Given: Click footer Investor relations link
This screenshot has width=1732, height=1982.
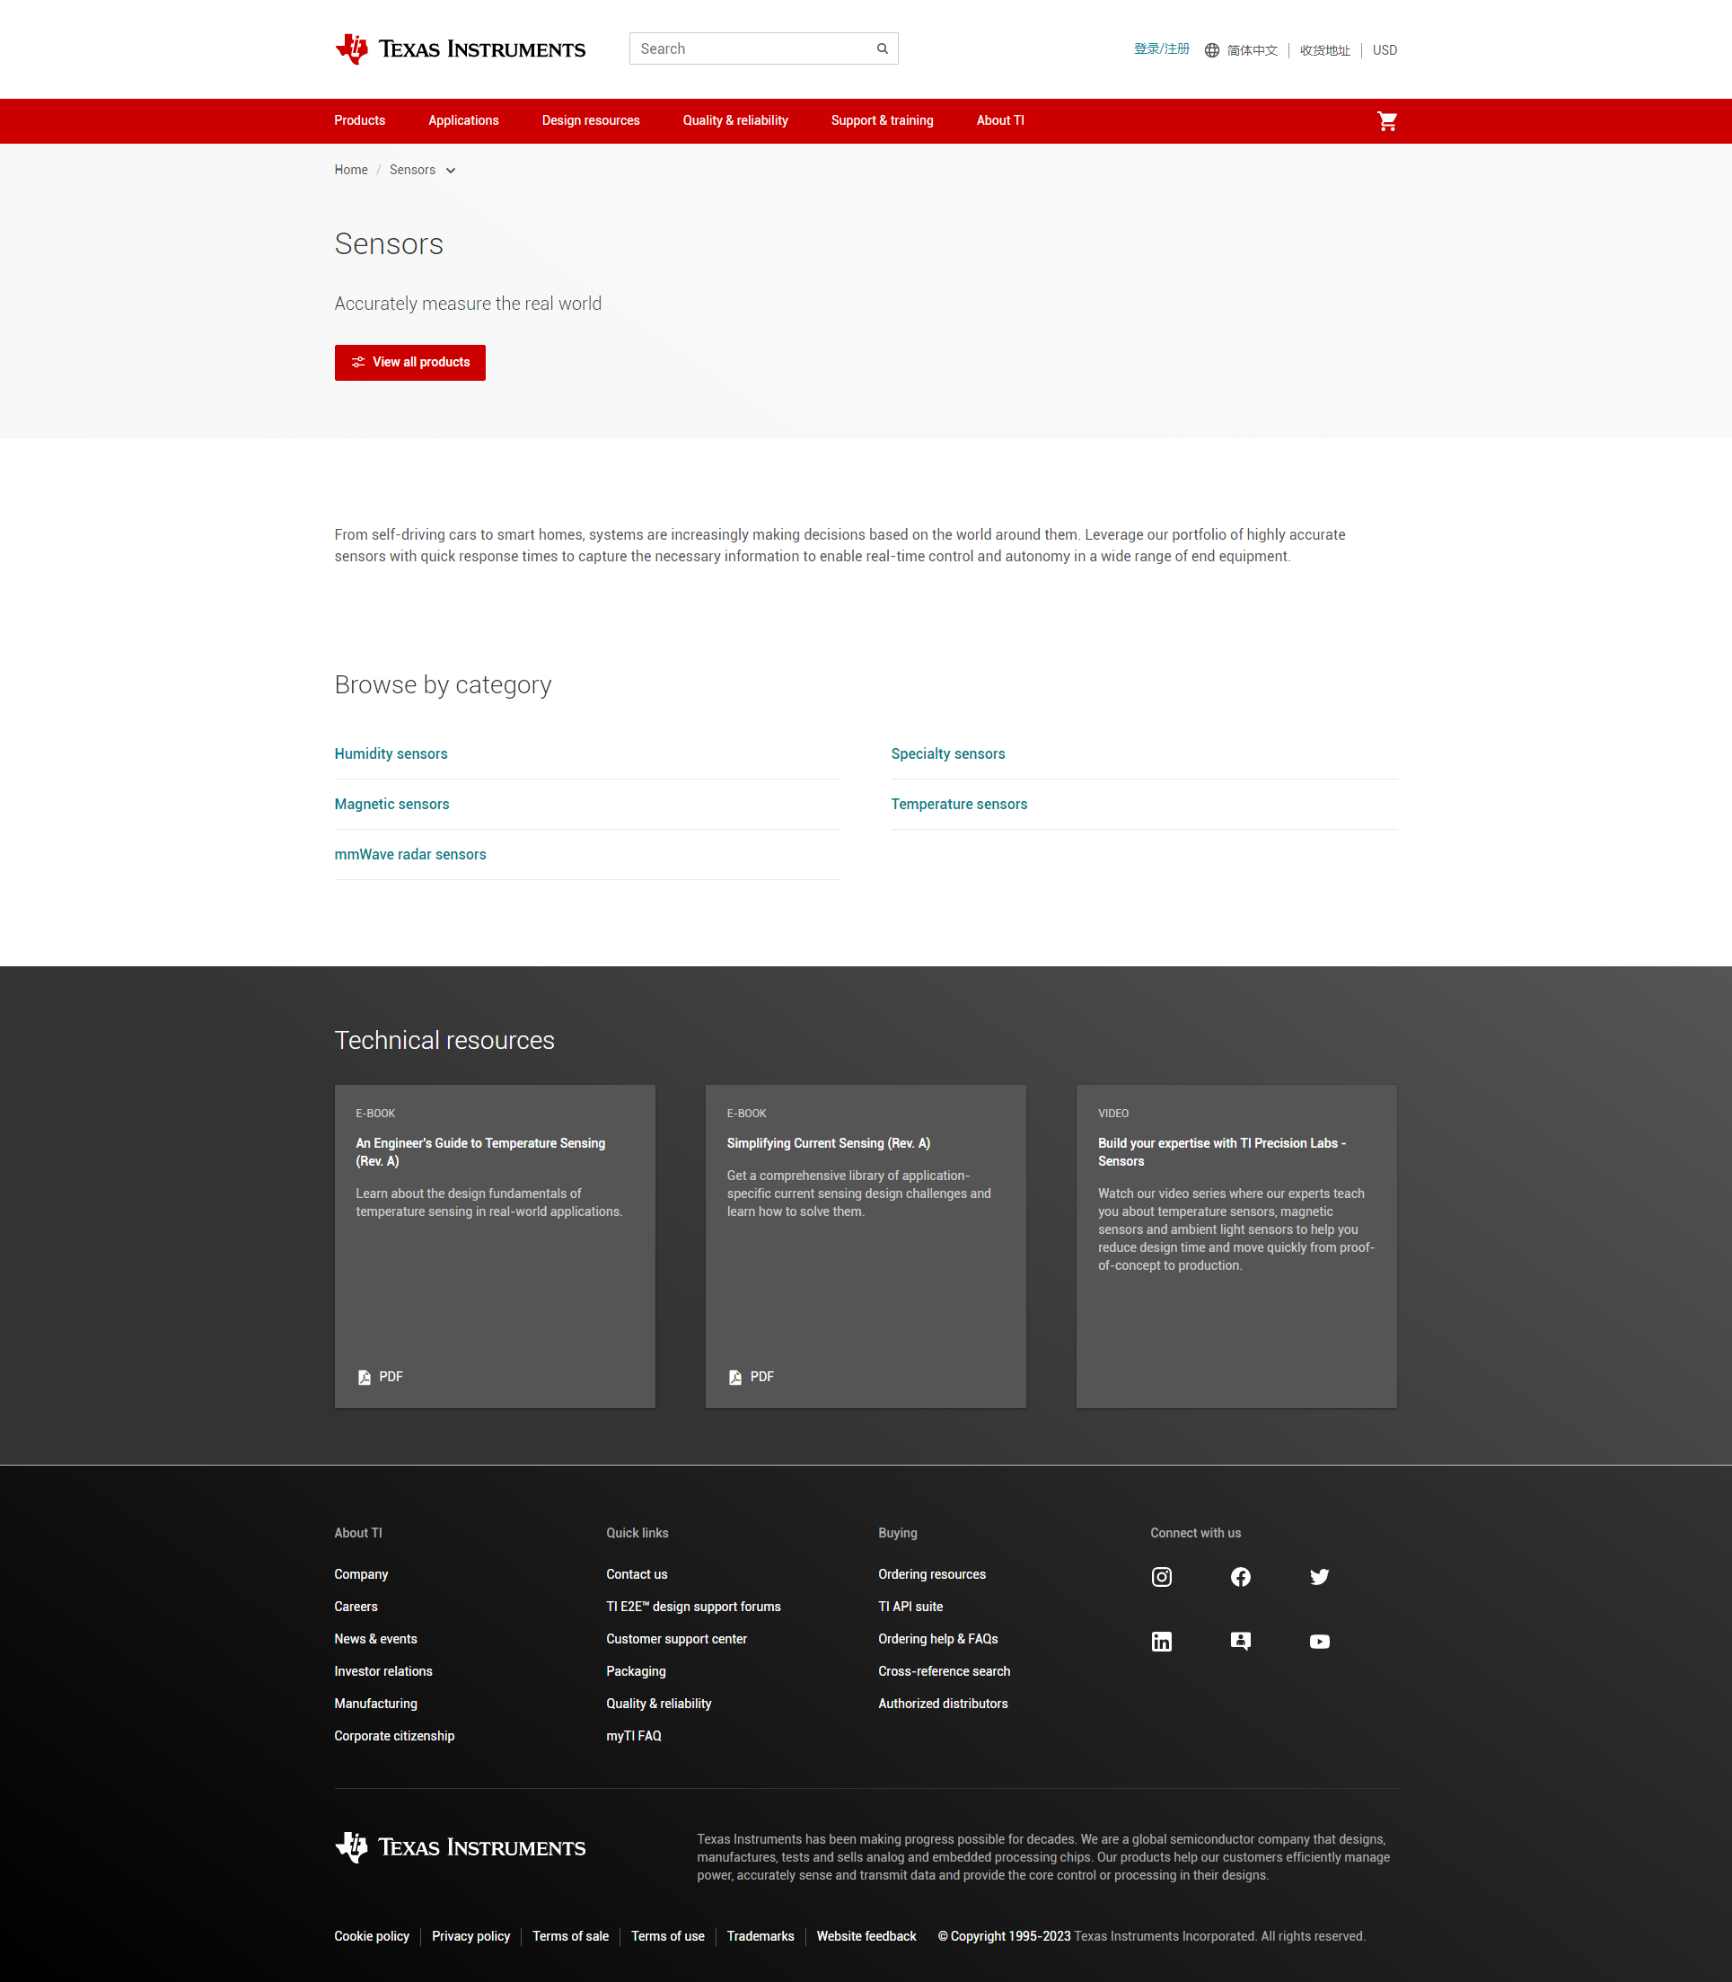Looking at the screenshot, I should click(x=382, y=1671).
